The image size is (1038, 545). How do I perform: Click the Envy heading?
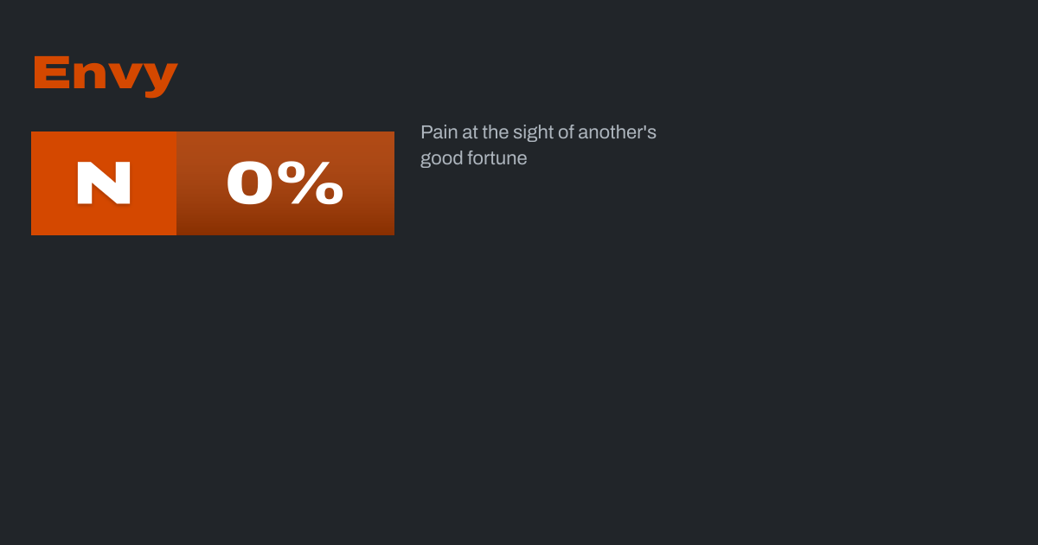(105, 74)
